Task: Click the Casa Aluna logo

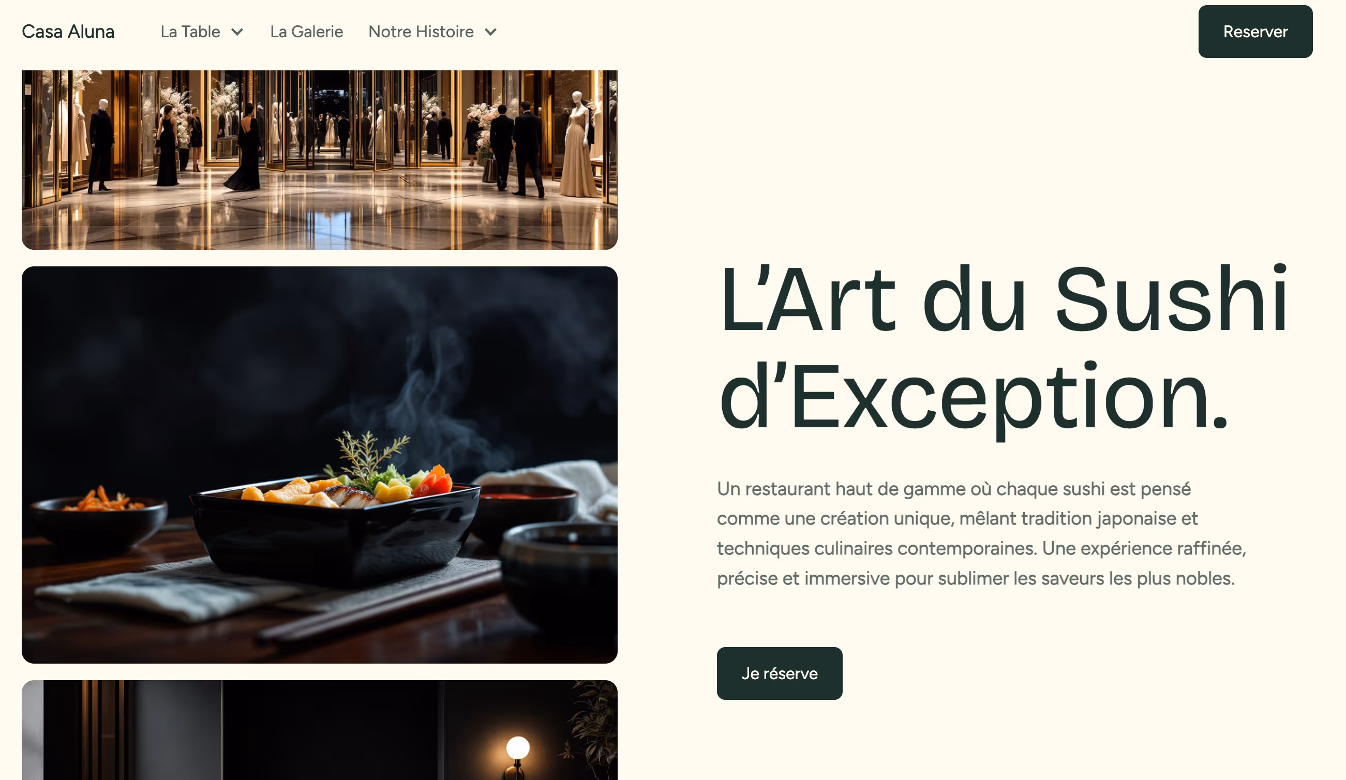Action: [x=68, y=32]
